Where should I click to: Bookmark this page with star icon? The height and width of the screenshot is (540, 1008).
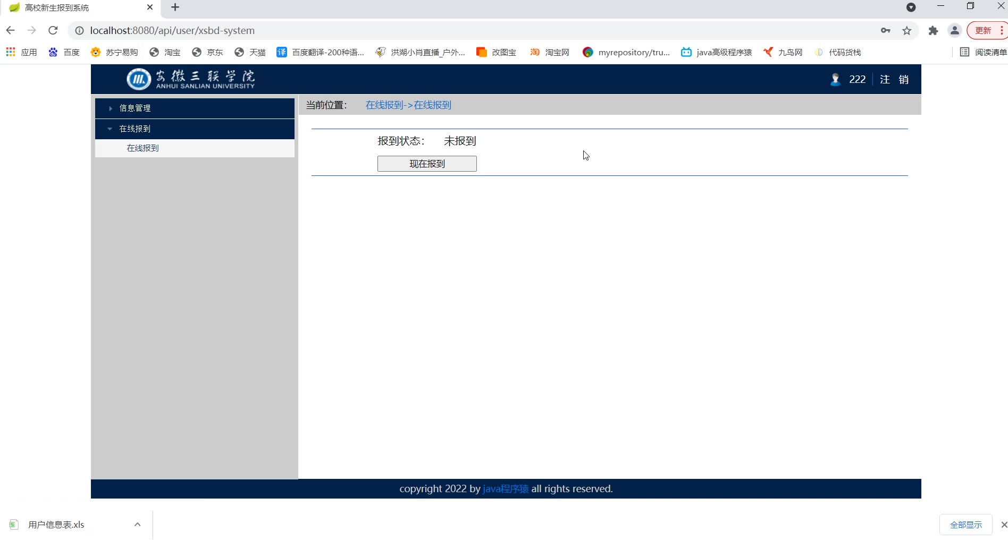point(907,31)
